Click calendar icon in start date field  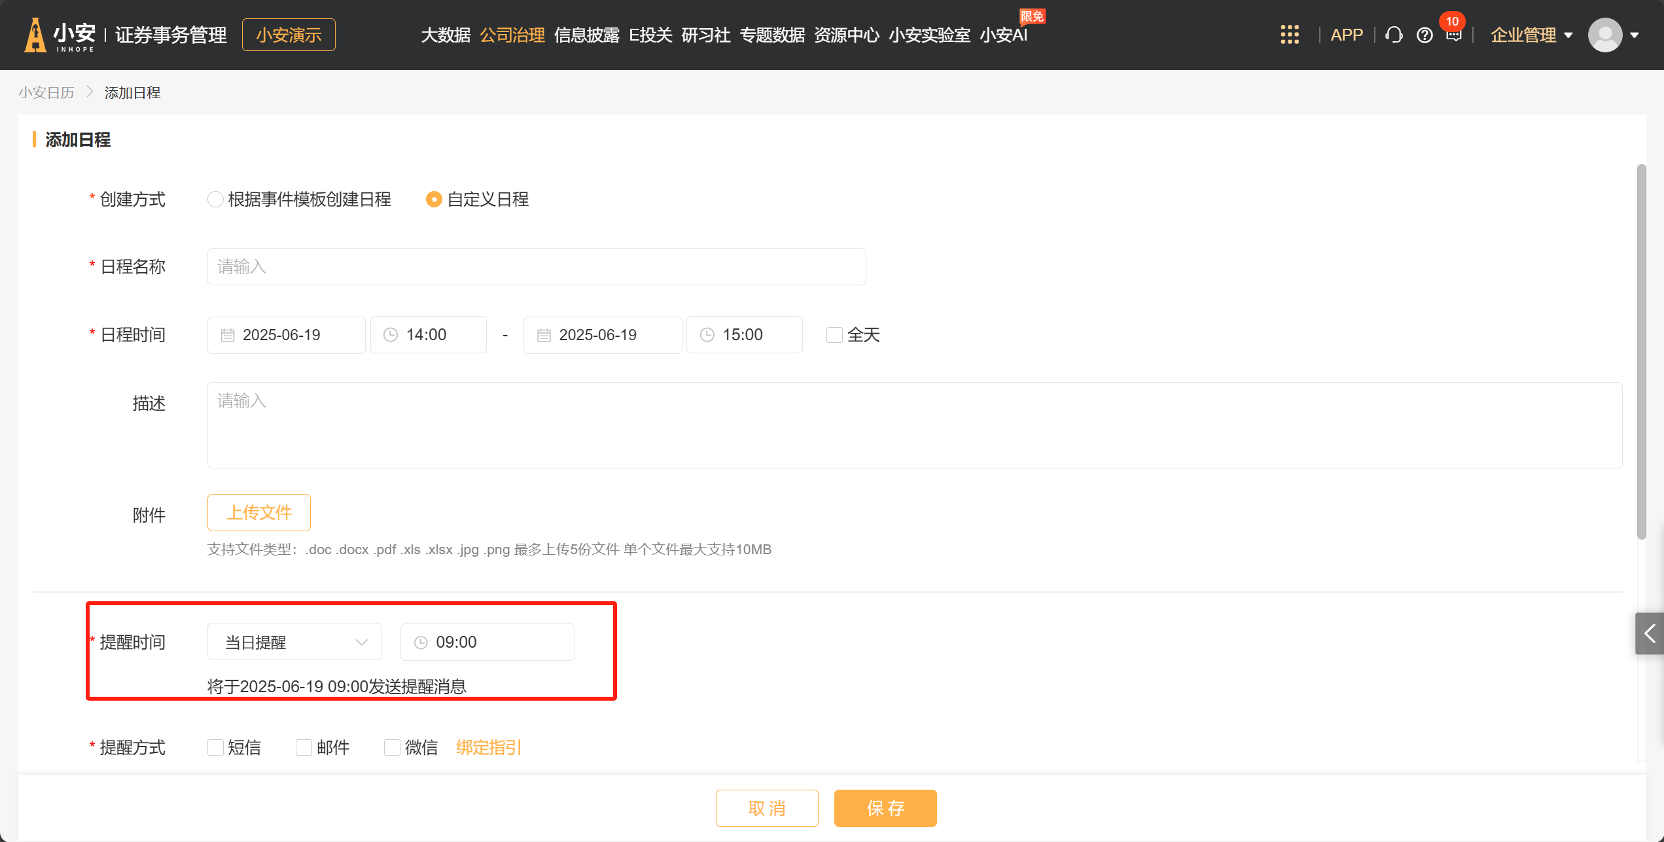(x=227, y=335)
